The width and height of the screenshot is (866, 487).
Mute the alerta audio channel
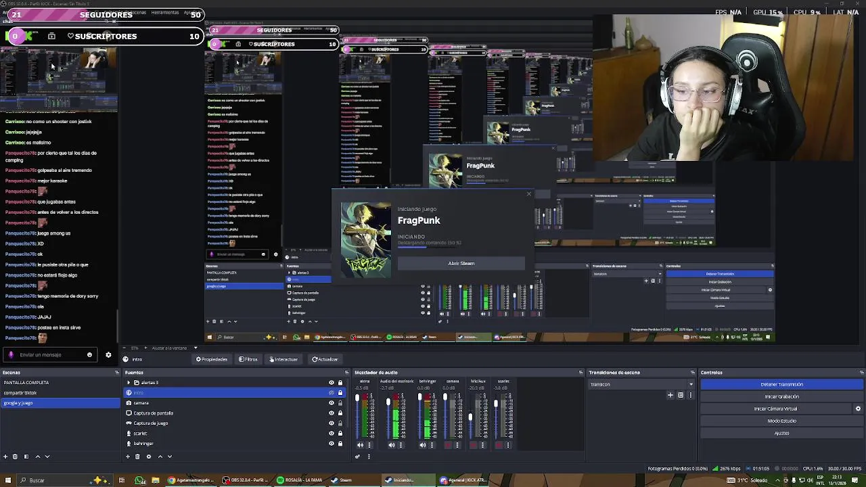(x=360, y=445)
